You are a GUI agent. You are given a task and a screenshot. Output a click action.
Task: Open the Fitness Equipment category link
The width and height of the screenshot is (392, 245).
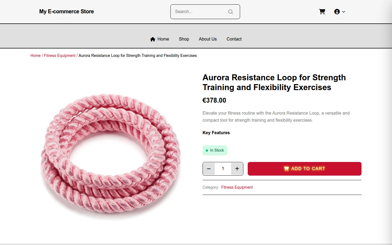pyautogui.click(x=237, y=187)
